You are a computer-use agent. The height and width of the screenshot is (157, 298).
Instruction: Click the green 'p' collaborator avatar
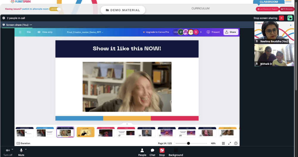click(181, 32)
